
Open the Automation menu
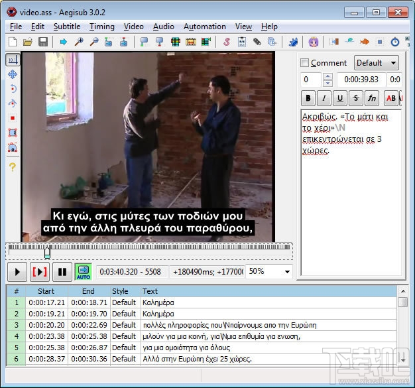pos(205,27)
